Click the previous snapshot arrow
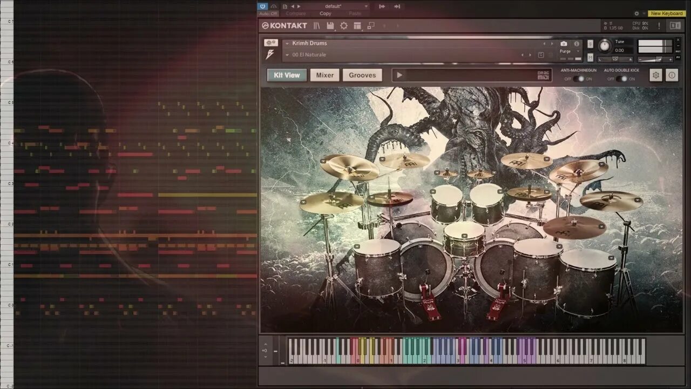Screen dimensions: 691x389 pos(522,55)
